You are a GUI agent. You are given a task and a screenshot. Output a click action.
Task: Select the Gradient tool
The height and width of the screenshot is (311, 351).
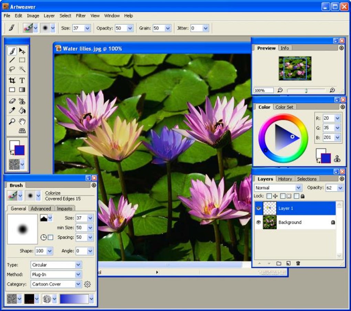22,90
